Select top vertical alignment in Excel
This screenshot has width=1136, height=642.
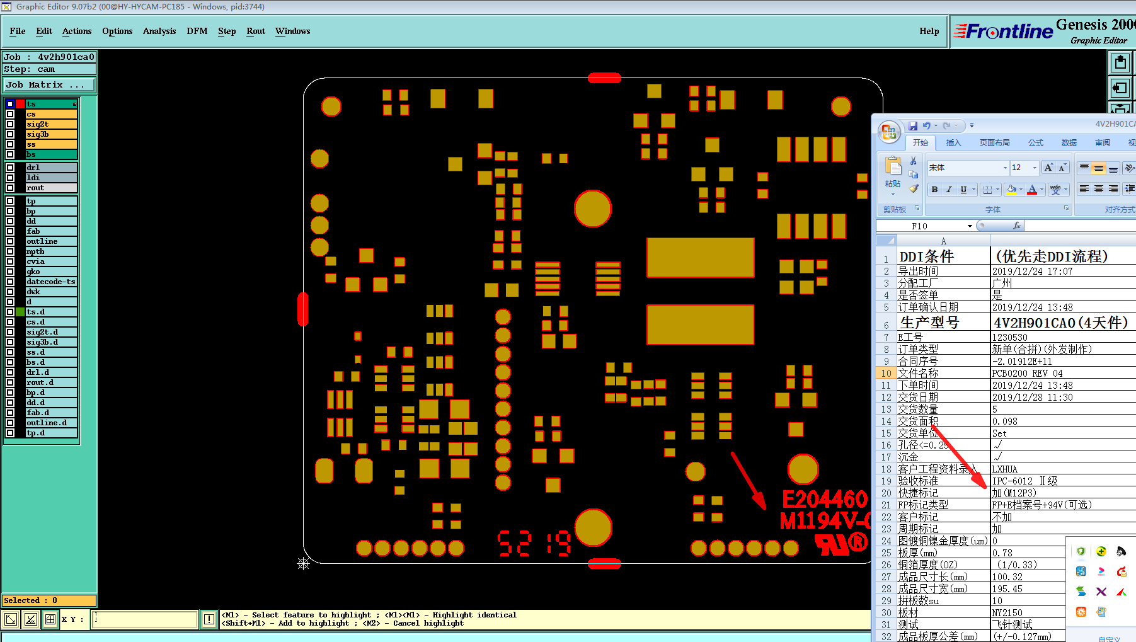coord(1084,168)
